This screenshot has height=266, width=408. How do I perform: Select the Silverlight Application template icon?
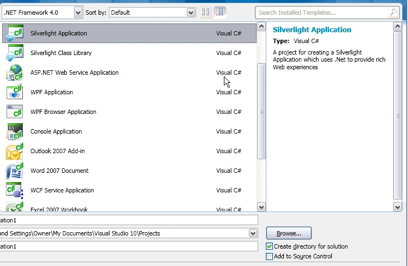15,33
